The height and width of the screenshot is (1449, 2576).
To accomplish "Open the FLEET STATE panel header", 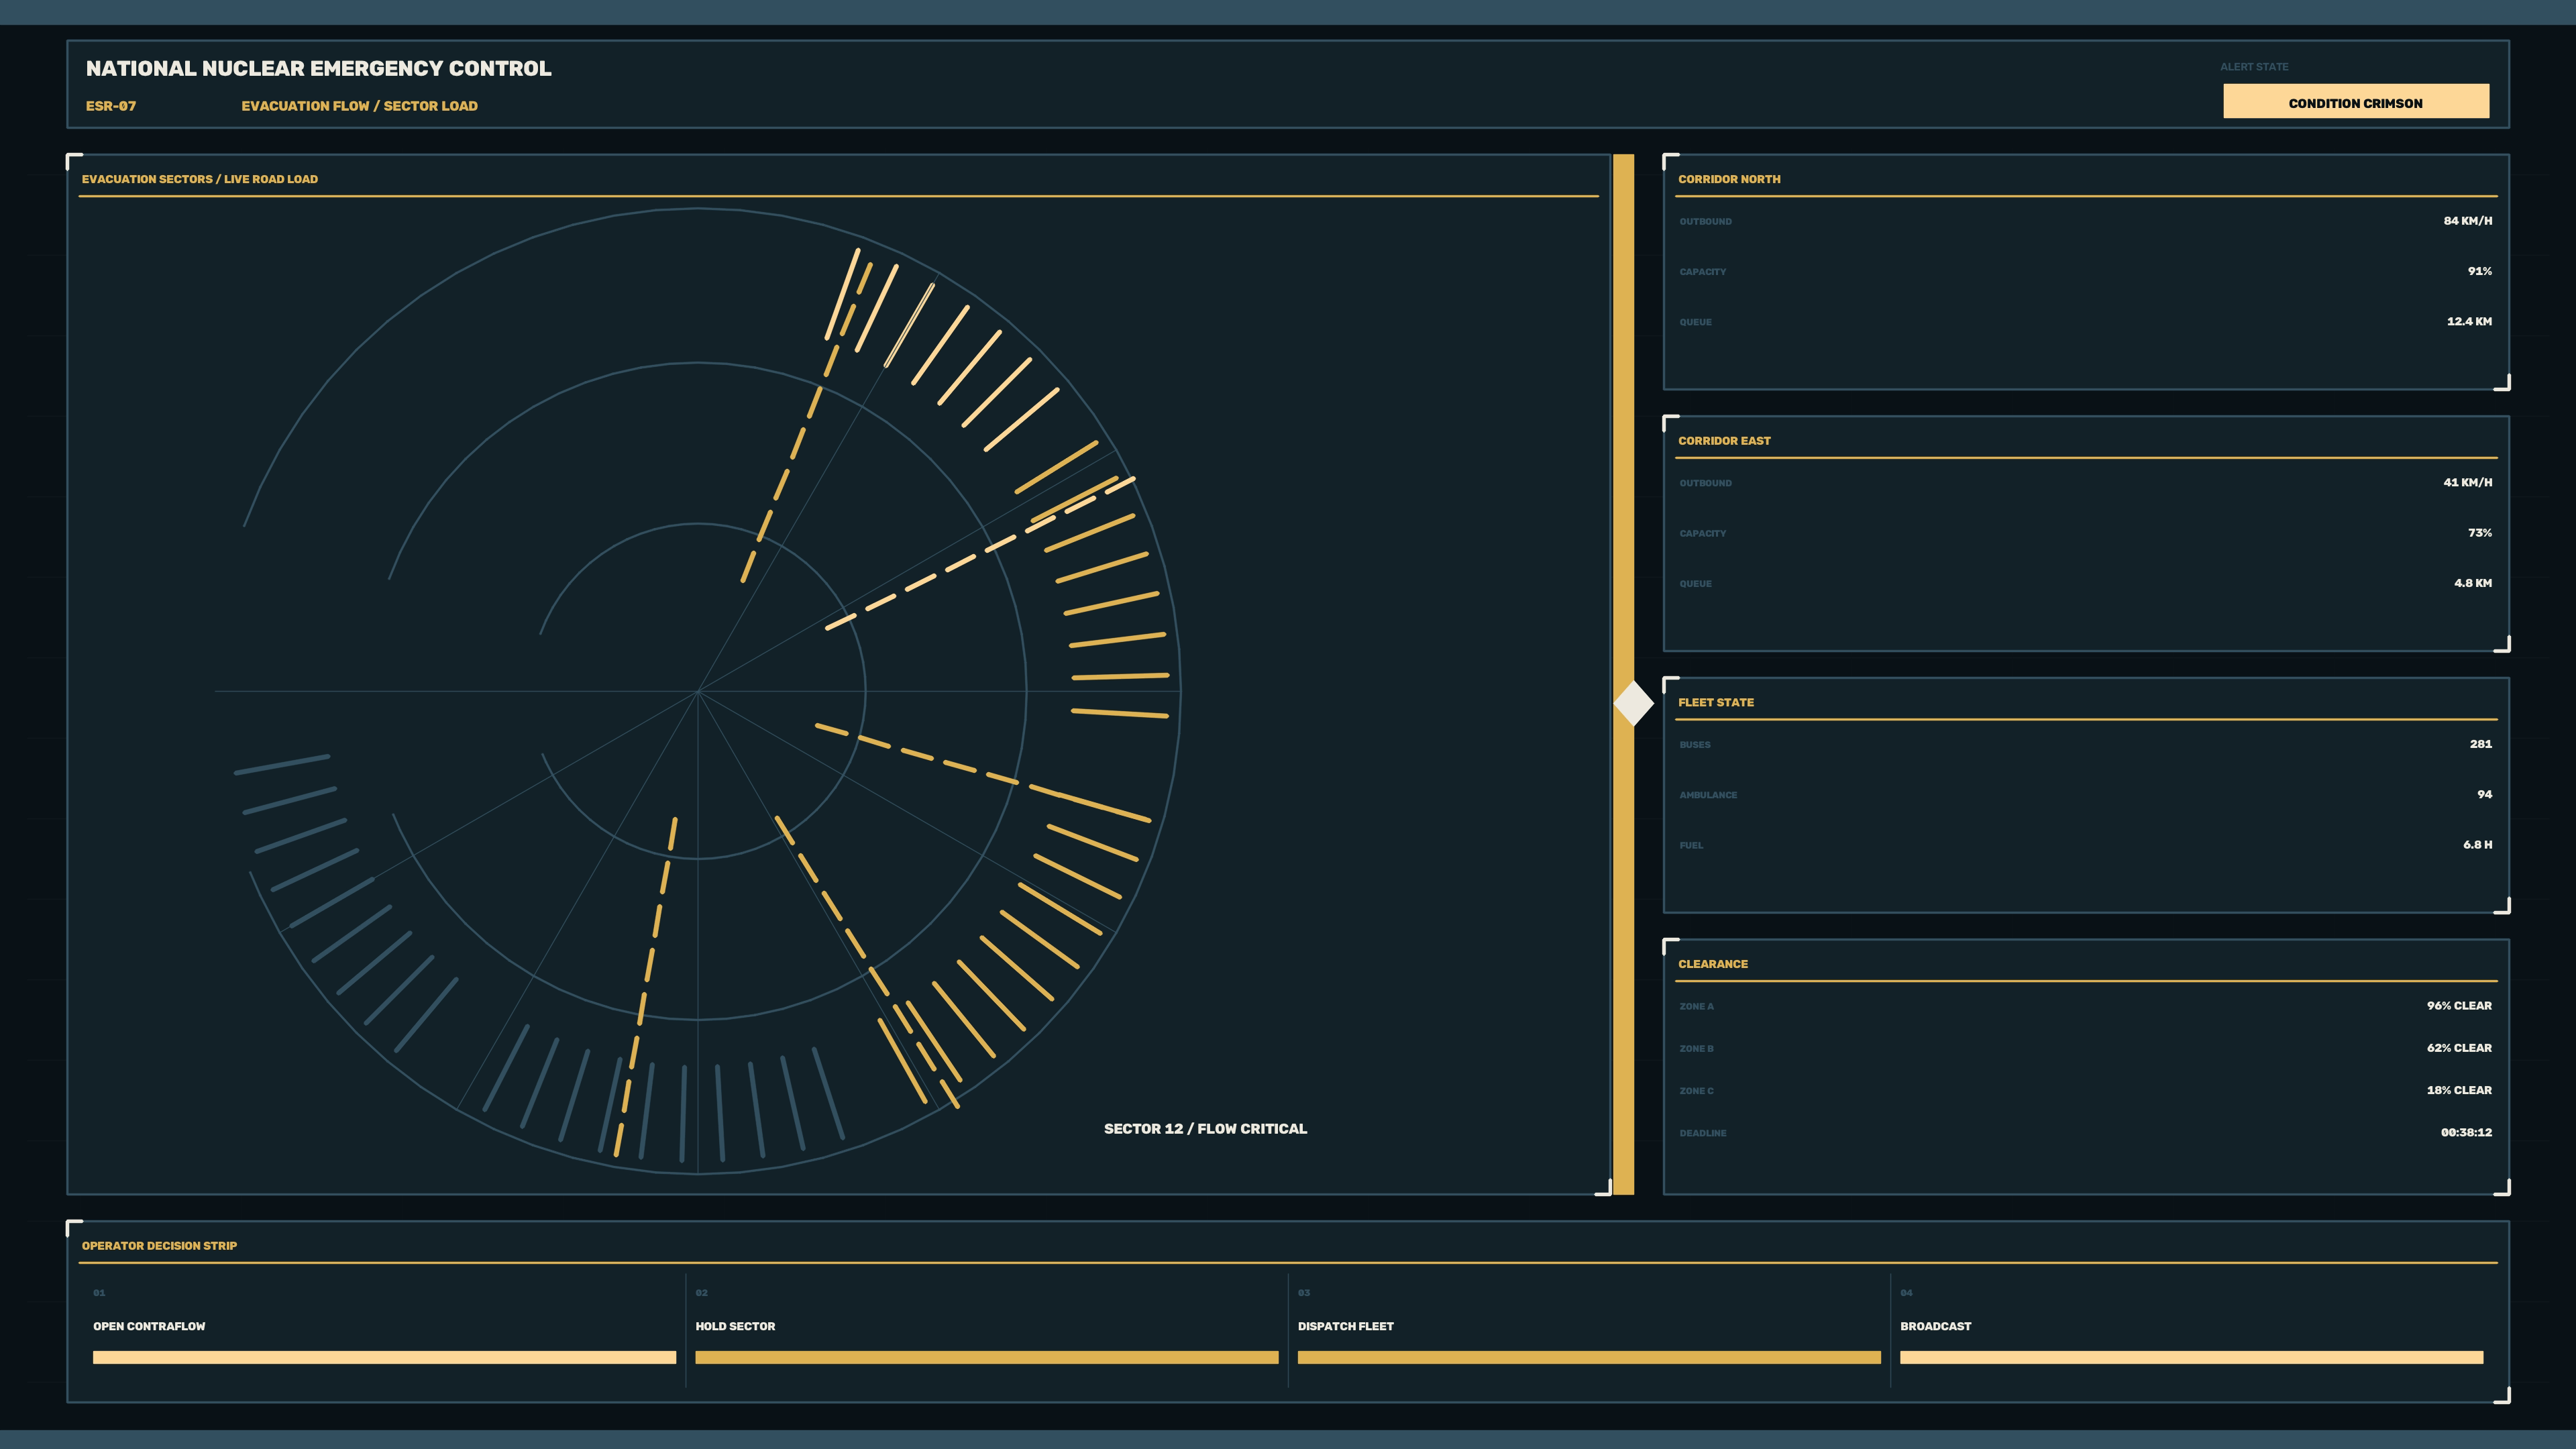I will (x=1716, y=703).
